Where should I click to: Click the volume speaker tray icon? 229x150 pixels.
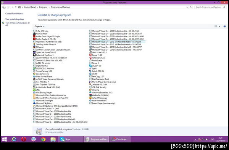coord(207,139)
